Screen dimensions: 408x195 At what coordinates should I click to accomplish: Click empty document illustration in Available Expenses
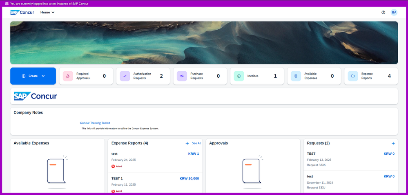tap(57, 172)
